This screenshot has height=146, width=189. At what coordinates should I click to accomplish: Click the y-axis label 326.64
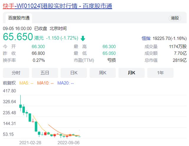coord(9,102)
